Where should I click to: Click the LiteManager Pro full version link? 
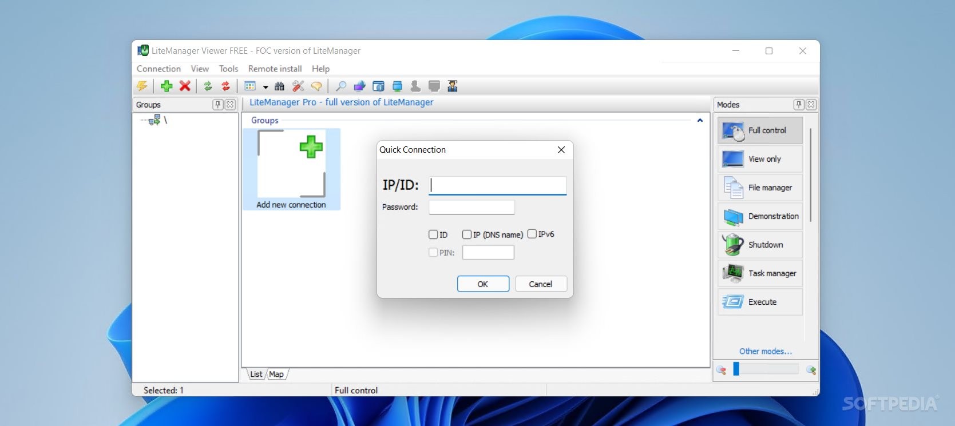click(x=341, y=102)
